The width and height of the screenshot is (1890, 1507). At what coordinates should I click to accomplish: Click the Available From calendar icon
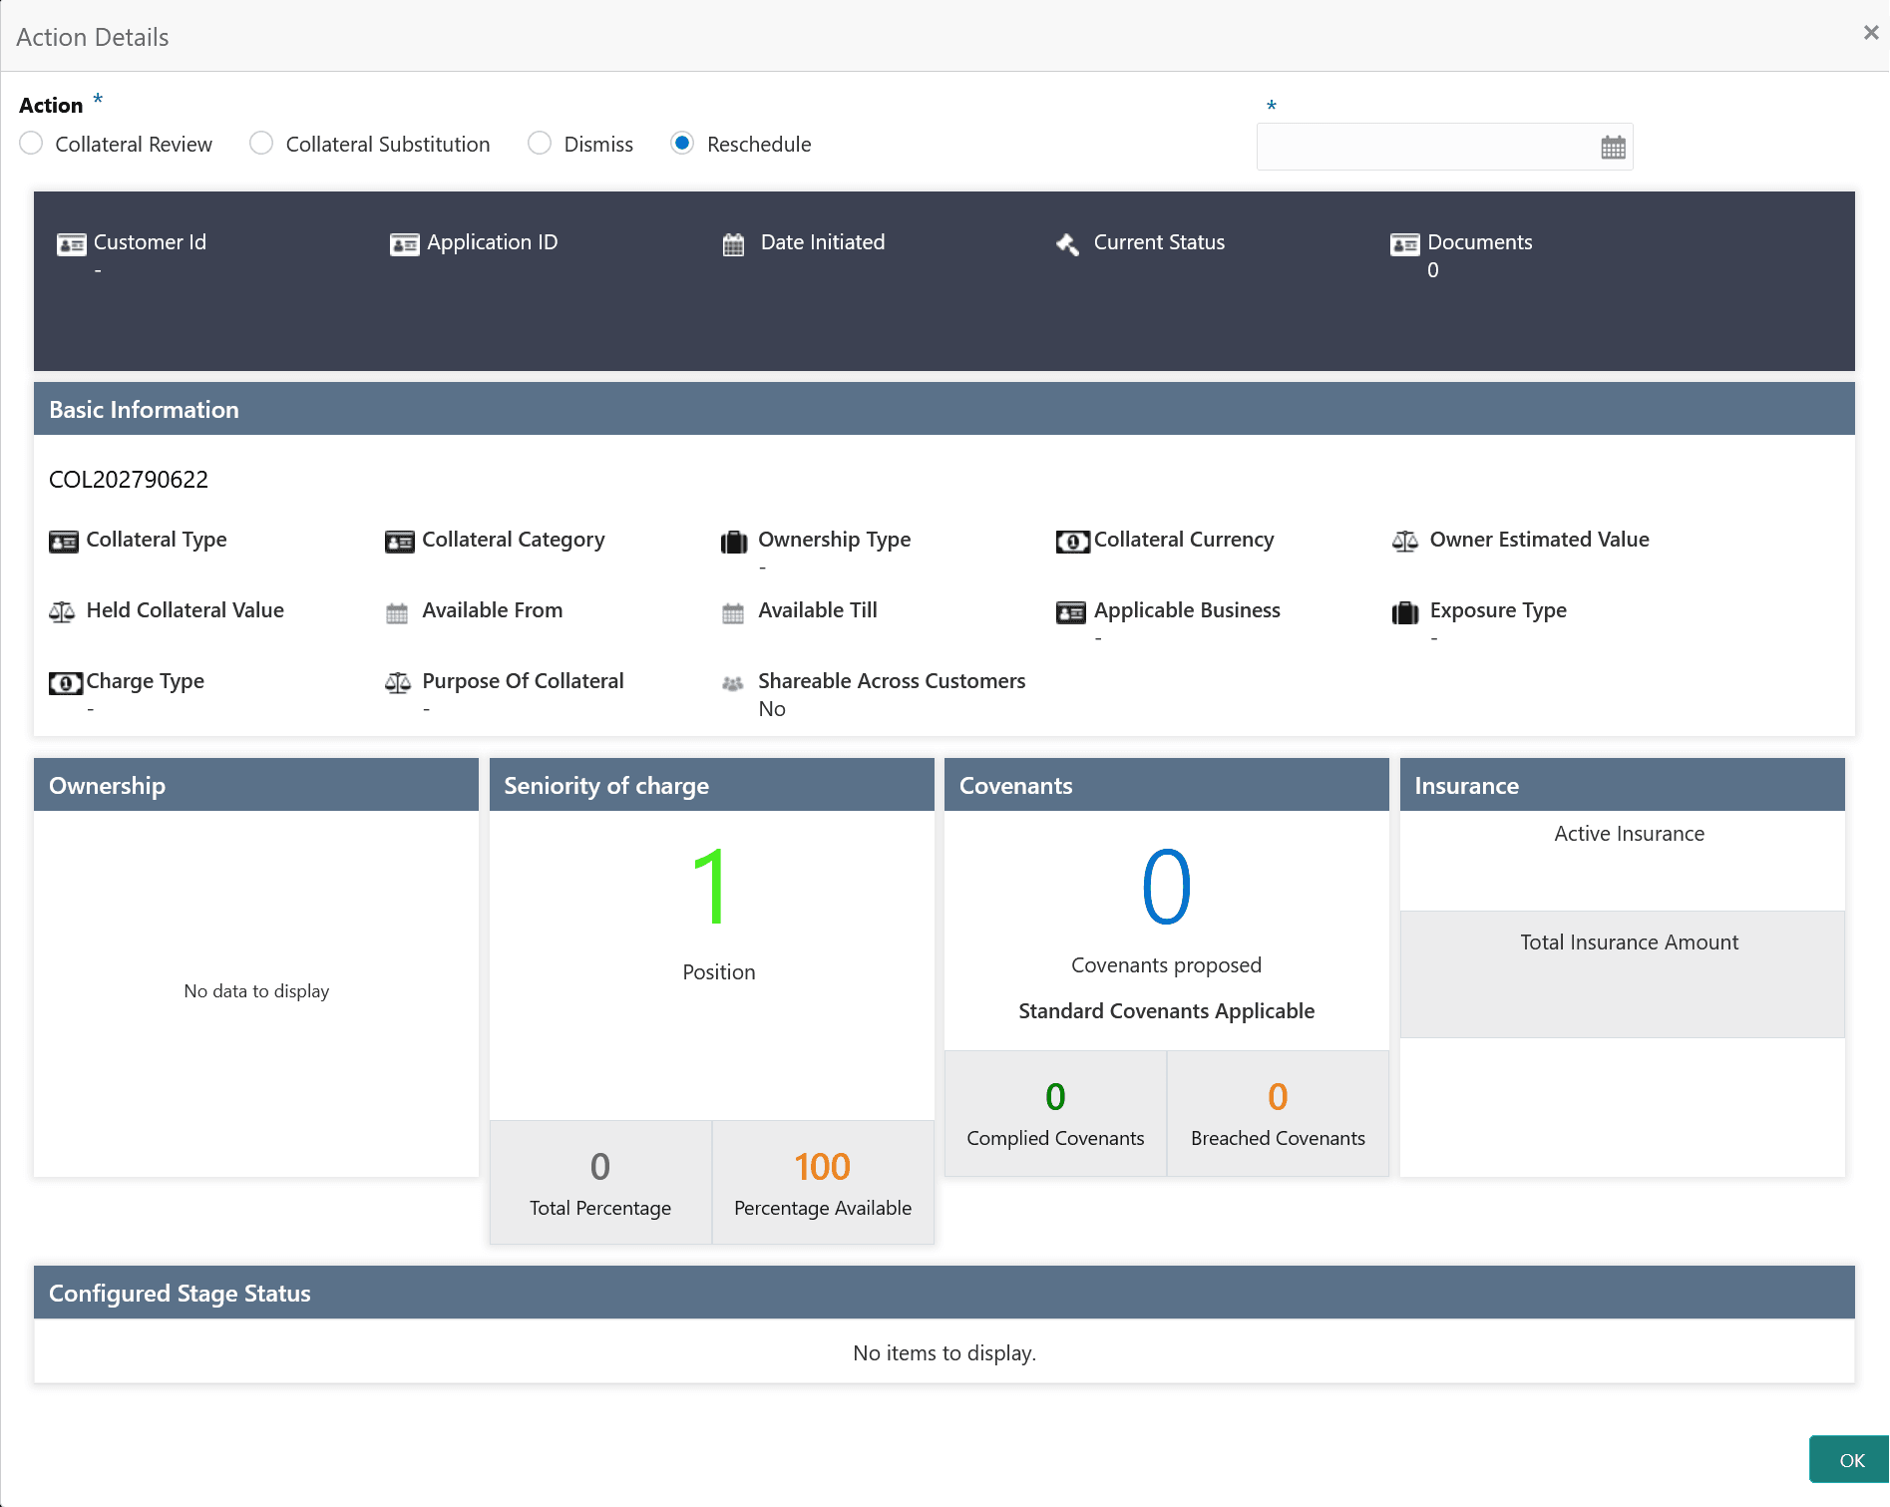click(x=397, y=613)
